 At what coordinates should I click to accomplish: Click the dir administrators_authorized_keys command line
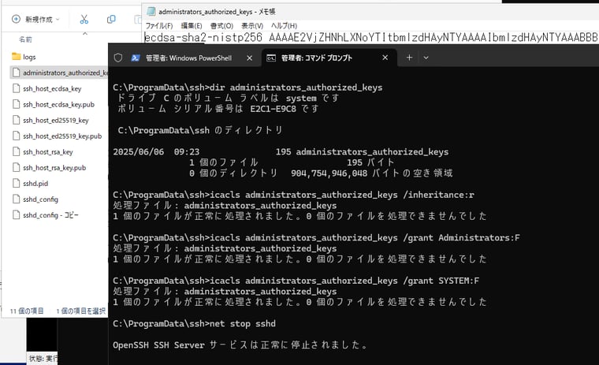pos(247,88)
